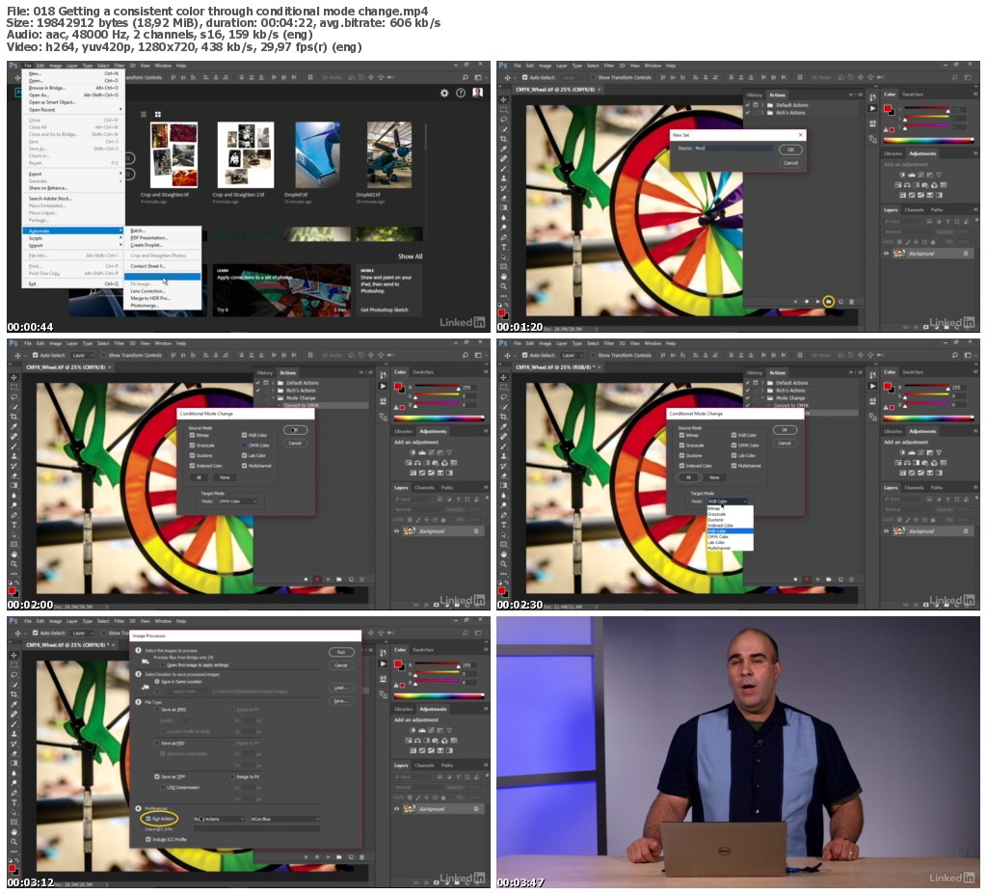Image resolution: width=987 pixels, height=894 pixels.
Task: Click the search magnifier icon in 00:00:44 frame
Action: pos(466,77)
